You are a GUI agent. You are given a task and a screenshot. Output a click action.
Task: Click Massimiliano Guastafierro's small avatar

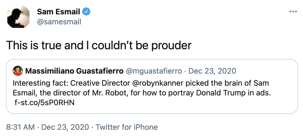(18, 71)
